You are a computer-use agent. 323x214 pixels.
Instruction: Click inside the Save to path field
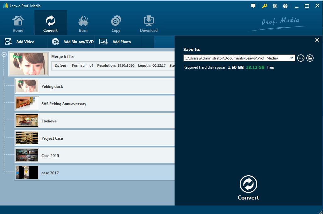click(x=236, y=58)
